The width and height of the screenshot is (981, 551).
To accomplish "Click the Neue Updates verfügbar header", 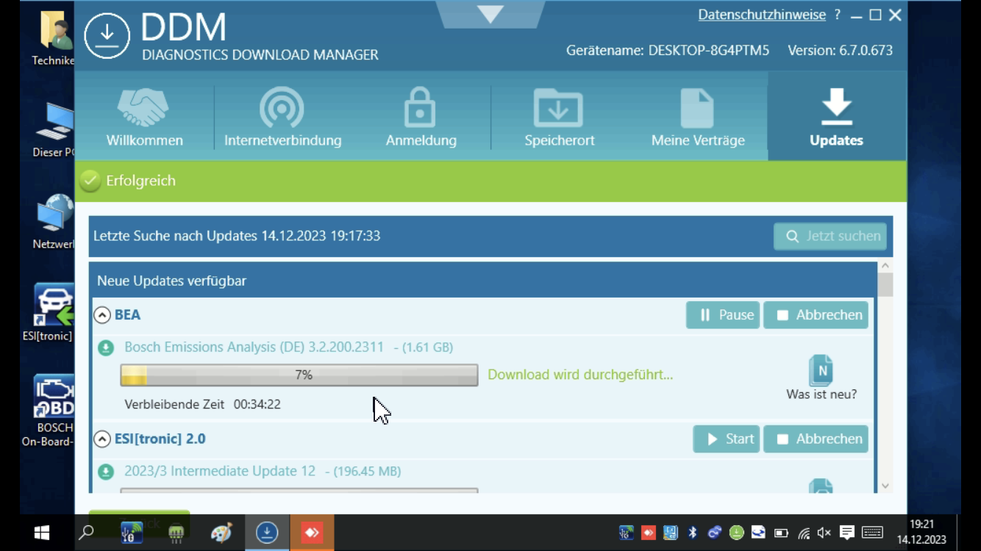I will 171,281.
